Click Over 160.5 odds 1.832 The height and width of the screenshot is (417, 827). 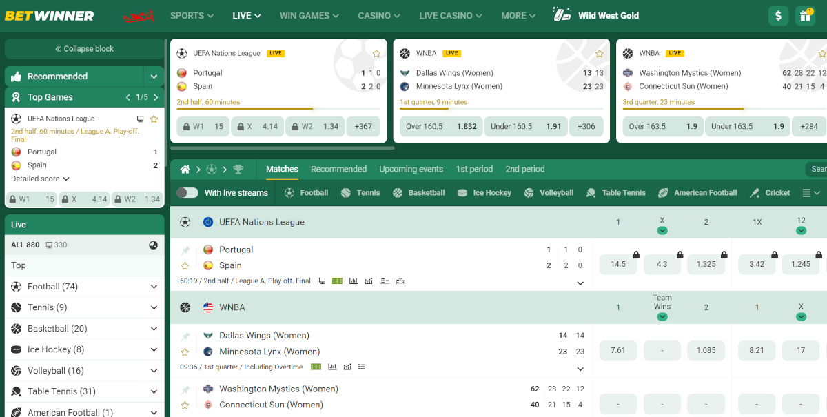(x=441, y=127)
